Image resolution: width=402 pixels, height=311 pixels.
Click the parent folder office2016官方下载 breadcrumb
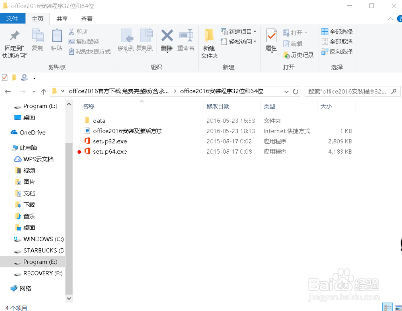[x=119, y=91]
